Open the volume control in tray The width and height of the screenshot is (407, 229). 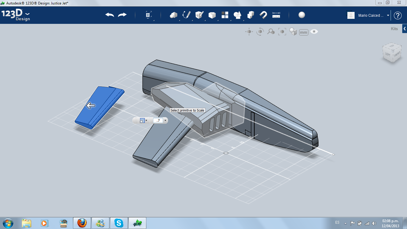coord(374,223)
